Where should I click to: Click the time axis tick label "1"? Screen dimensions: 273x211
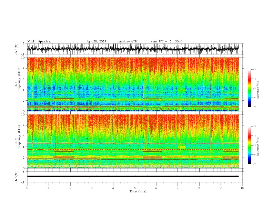pos(49,188)
